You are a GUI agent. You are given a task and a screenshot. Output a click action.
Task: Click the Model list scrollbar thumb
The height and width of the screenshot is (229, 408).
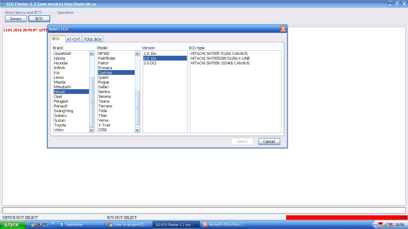click(x=137, y=108)
